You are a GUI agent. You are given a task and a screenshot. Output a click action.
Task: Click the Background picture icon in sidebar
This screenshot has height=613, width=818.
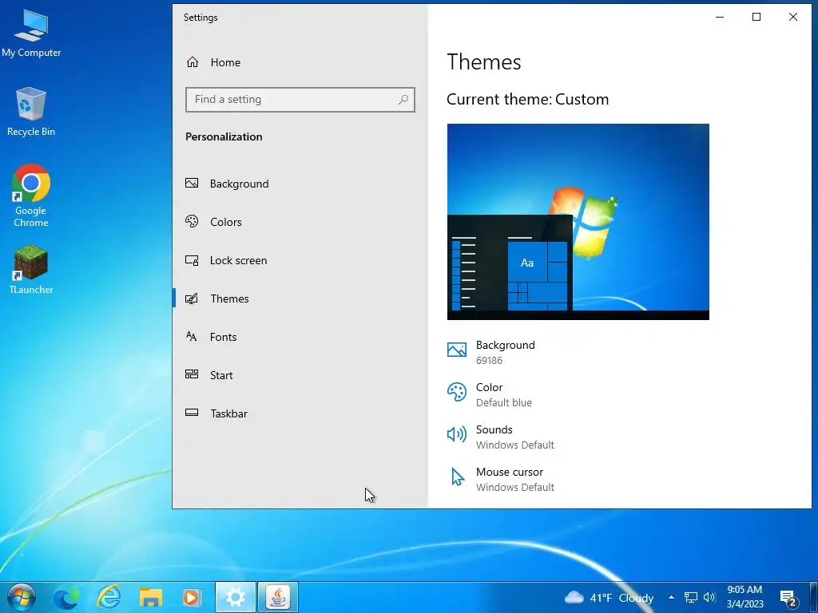[192, 183]
